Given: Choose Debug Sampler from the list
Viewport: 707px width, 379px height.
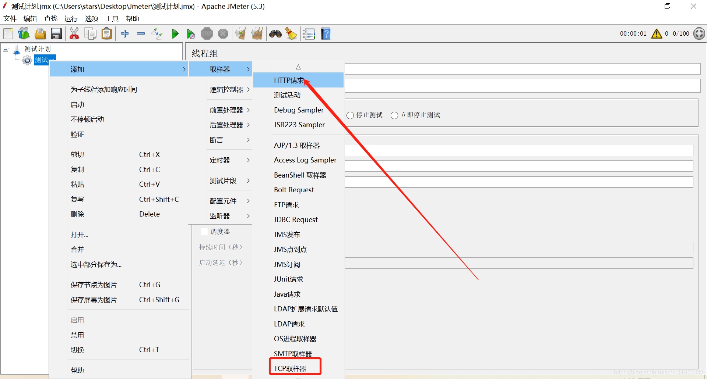Looking at the screenshot, I should pyautogui.click(x=298, y=110).
